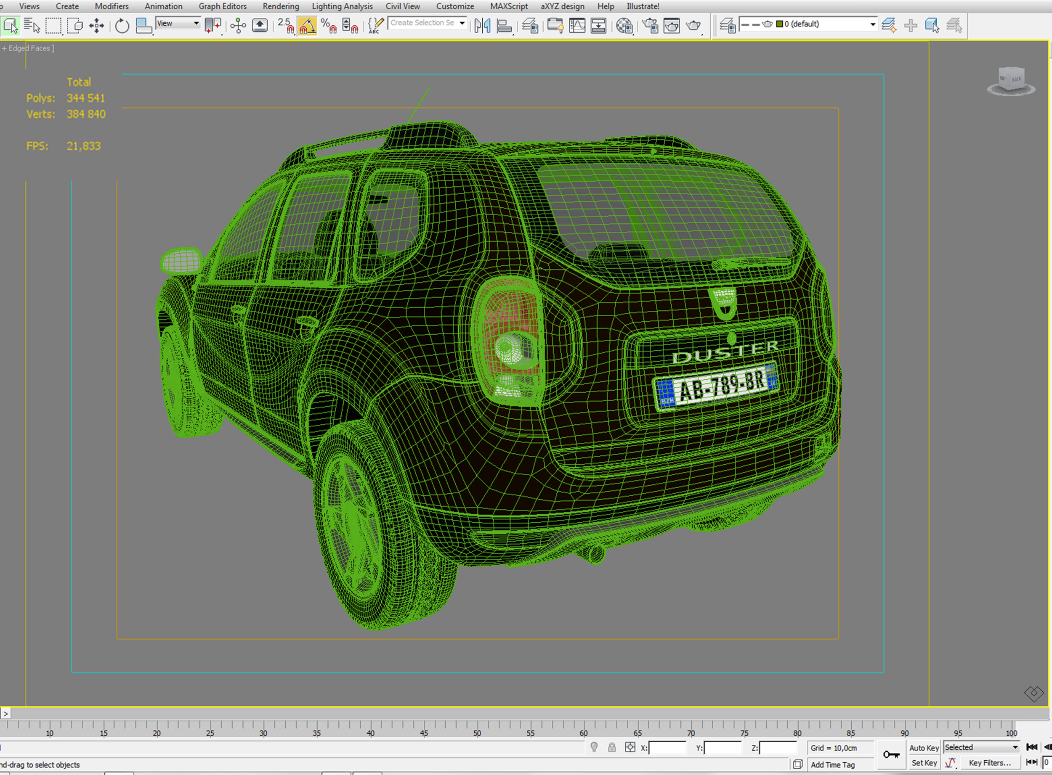Toggle Absolute/Offset transform type-in mode
The height and width of the screenshot is (775, 1052).
click(x=630, y=747)
